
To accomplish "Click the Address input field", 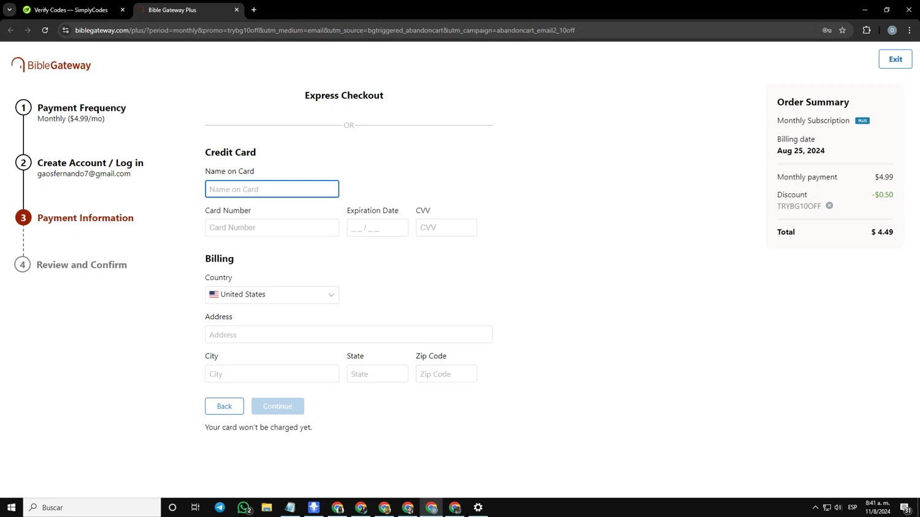I will coord(348,334).
